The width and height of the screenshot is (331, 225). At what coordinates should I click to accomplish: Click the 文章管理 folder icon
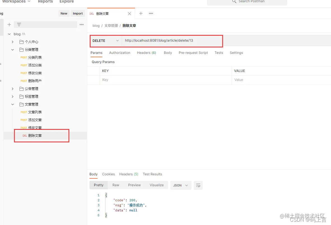pyautogui.click(x=21, y=104)
